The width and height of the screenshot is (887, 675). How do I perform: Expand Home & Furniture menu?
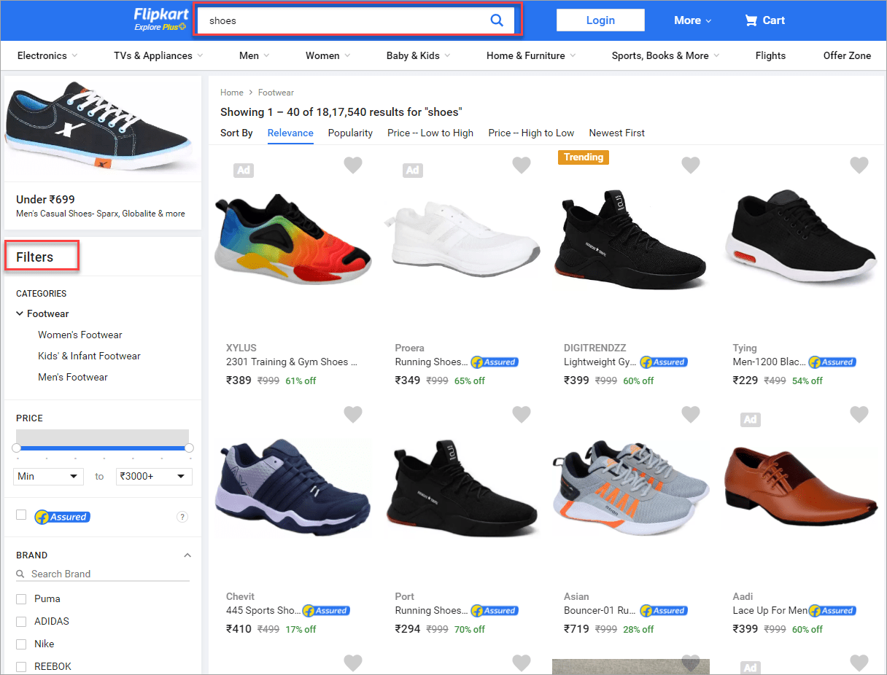pyautogui.click(x=531, y=55)
